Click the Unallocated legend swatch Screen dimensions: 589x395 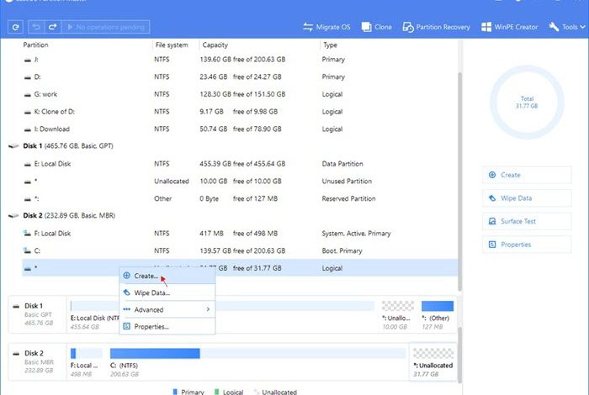click(x=257, y=392)
